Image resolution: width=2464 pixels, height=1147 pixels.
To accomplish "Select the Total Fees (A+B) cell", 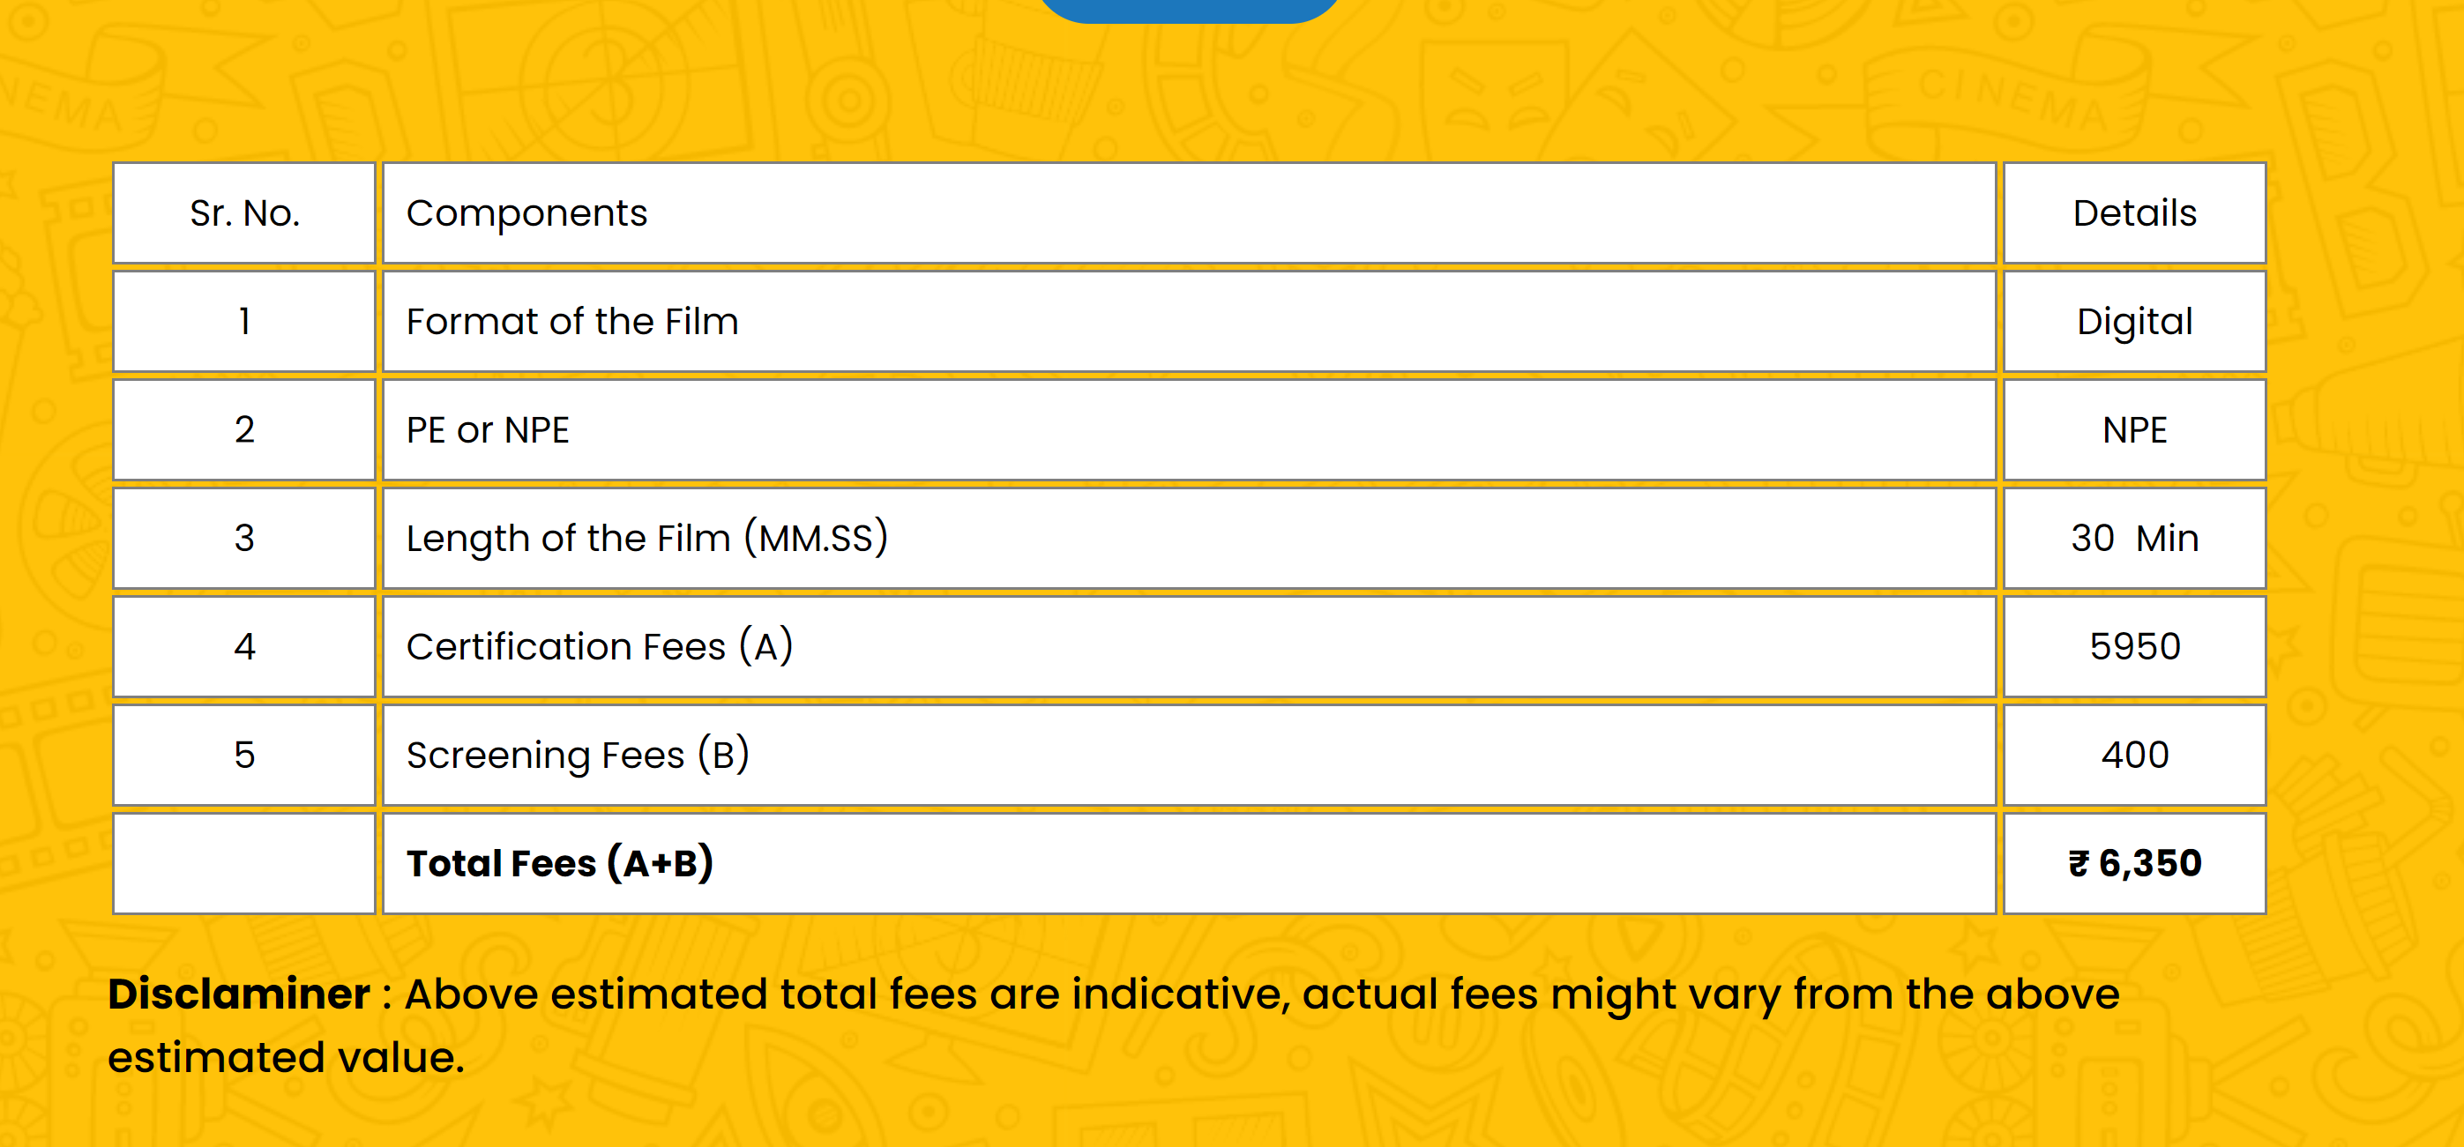I will 560,863.
